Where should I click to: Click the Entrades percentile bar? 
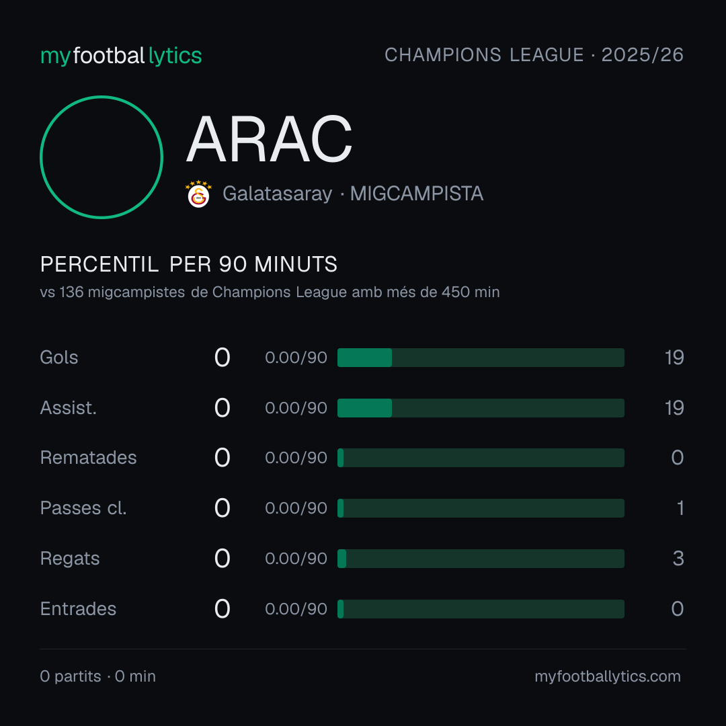[x=481, y=609]
